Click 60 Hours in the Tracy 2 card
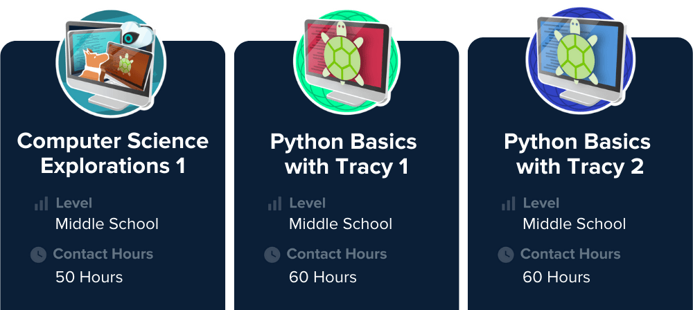 pos(556,277)
